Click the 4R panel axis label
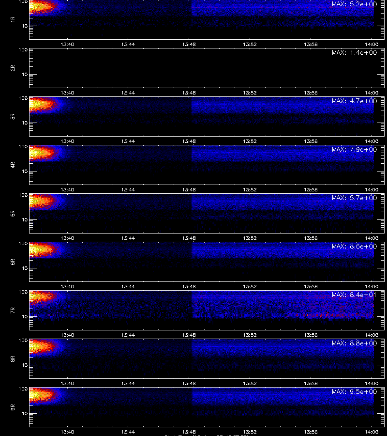387x436 pixels. click(x=13, y=165)
